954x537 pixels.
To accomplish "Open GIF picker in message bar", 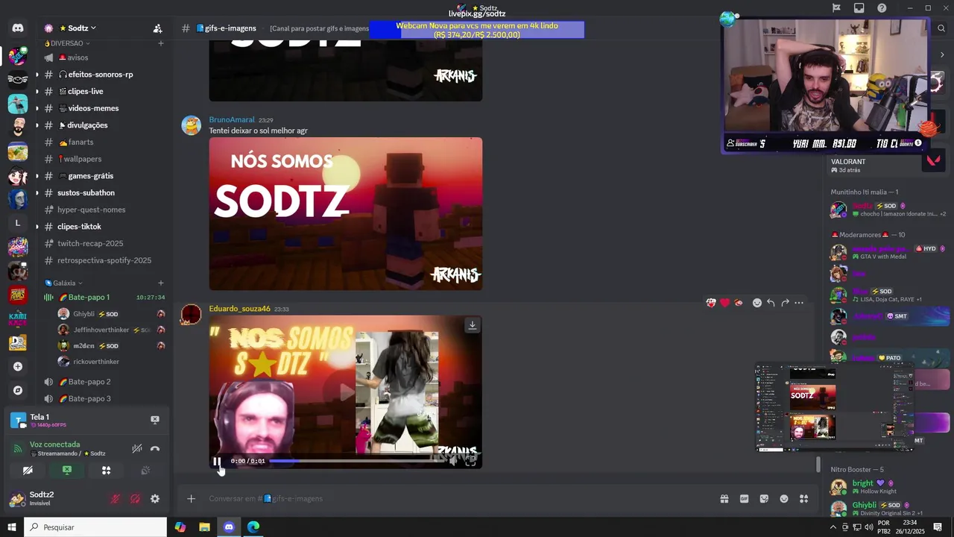I will [x=744, y=499].
